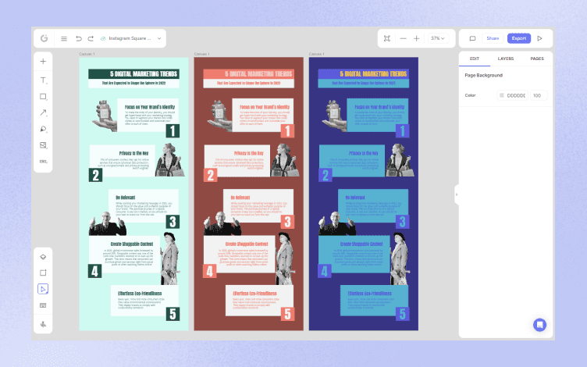Select thumbs-up man image on red canvas
Viewport: 587px width, 367px height.
222,223
